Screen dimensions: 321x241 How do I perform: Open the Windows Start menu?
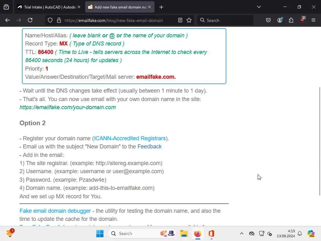100,233
